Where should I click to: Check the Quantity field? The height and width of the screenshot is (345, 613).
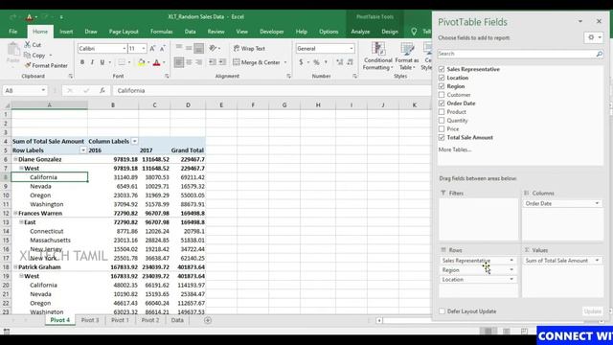pos(442,121)
